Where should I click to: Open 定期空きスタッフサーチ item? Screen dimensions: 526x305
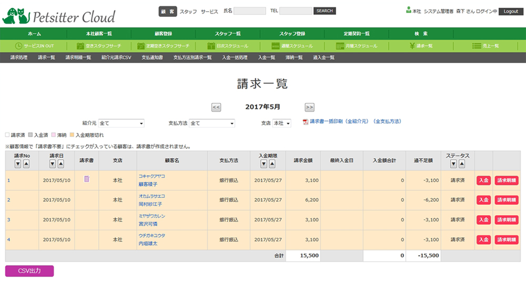[164, 46]
